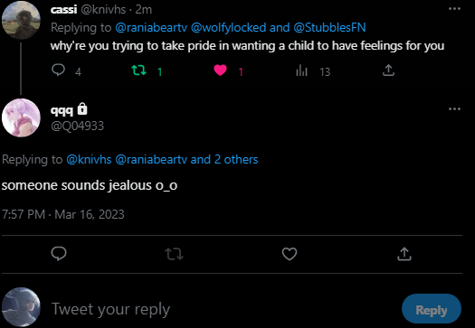Open qqq's profile avatar

click(21, 117)
